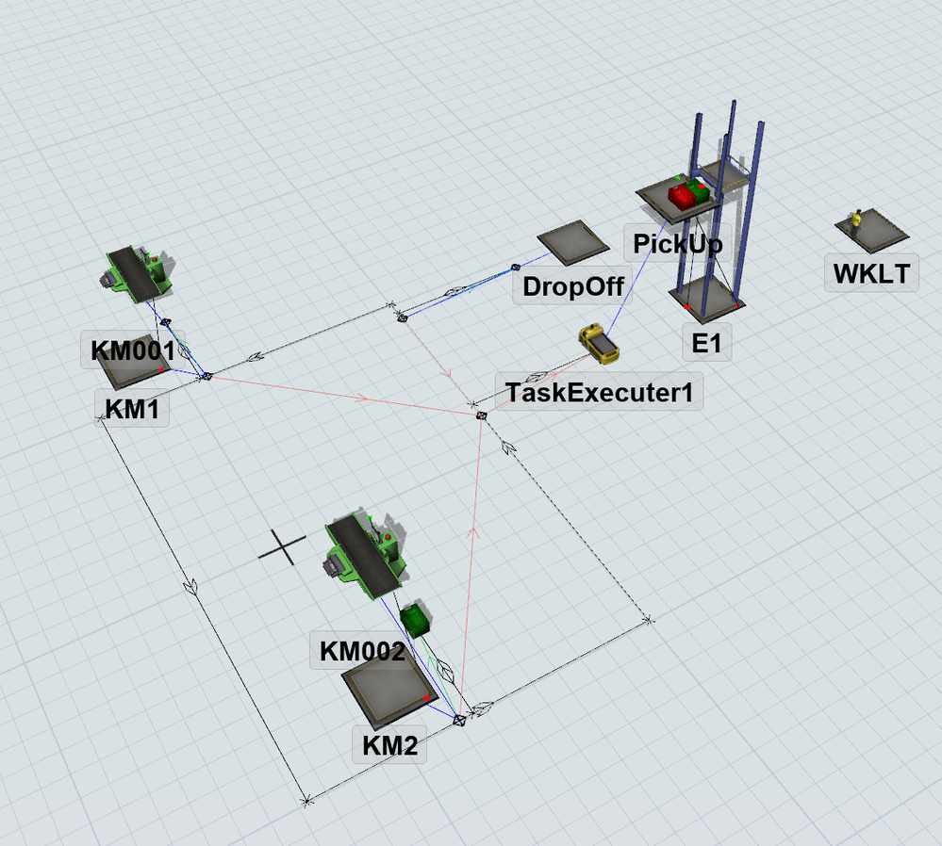The image size is (942, 846).
Task: Select the network node beside KM2
Action: tap(459, 720)
